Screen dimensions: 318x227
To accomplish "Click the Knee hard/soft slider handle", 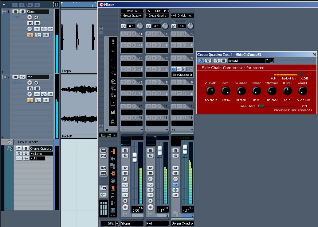I will (x=261, y=106).
